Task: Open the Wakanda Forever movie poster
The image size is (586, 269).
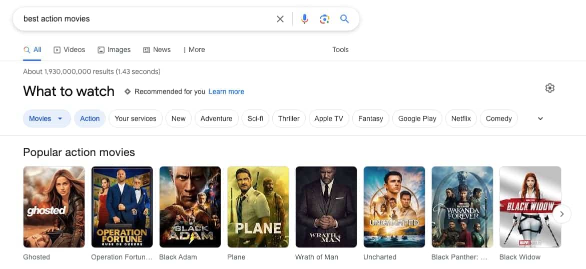Action: tap(462, 206)
